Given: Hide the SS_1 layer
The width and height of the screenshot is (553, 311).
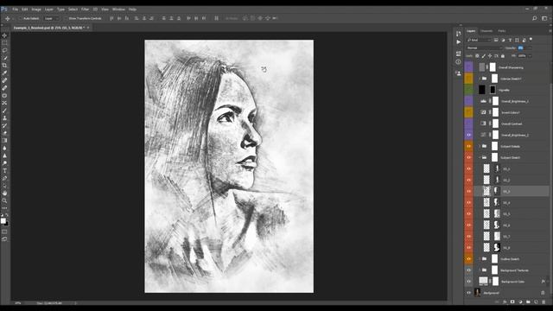Looking at the screenshot, I should point(468,169).
